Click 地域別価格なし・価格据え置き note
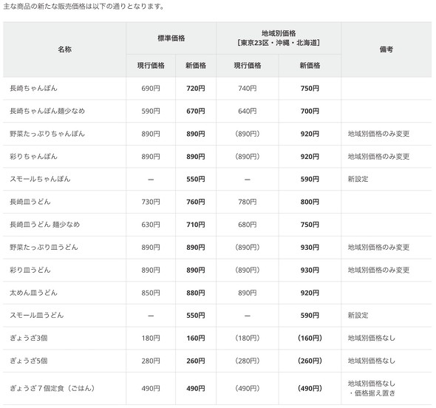 click(x=371, y=388)
